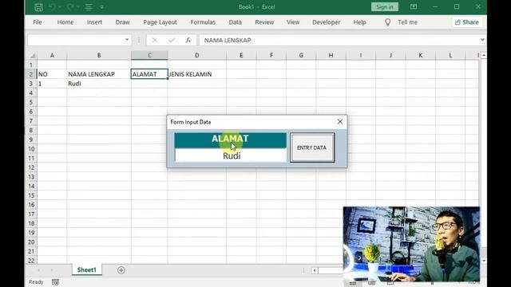Image resolution: width=511 pixels, height=287 pixels.
Task: Select column A header
Action: coord(52,55)
